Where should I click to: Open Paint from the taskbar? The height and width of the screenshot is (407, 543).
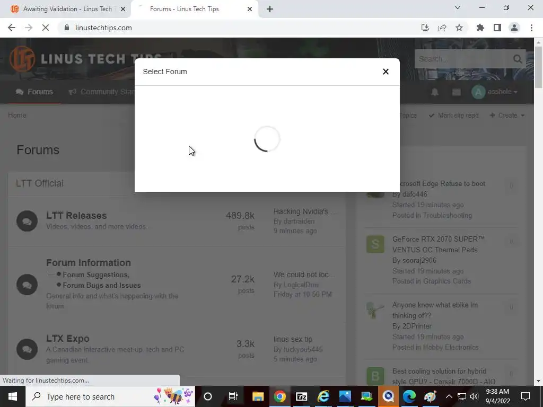coord(430,396)
